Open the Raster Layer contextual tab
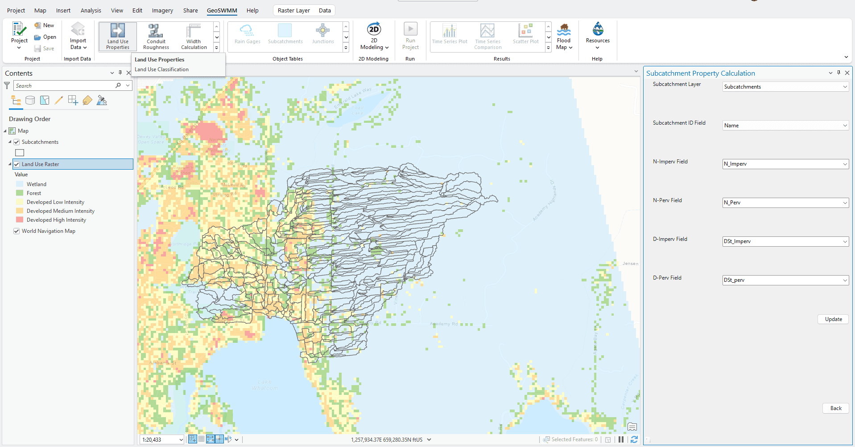 pyautogui.click(x=294, y=10)
